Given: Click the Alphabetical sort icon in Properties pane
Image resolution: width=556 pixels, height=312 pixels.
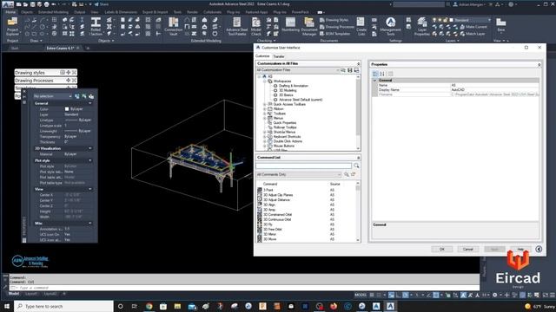Looking at the screenshot, I should click(382, 74).
